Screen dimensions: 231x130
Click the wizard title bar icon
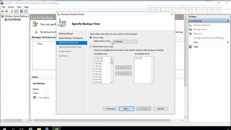[x=59, y=14]
